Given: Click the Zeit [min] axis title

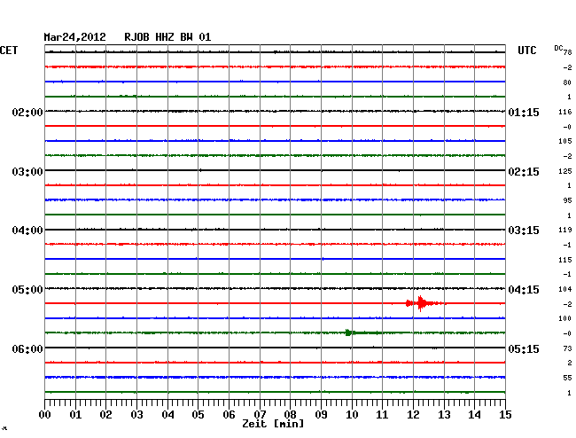Looking at the screenshot, I should coord(273,424).
